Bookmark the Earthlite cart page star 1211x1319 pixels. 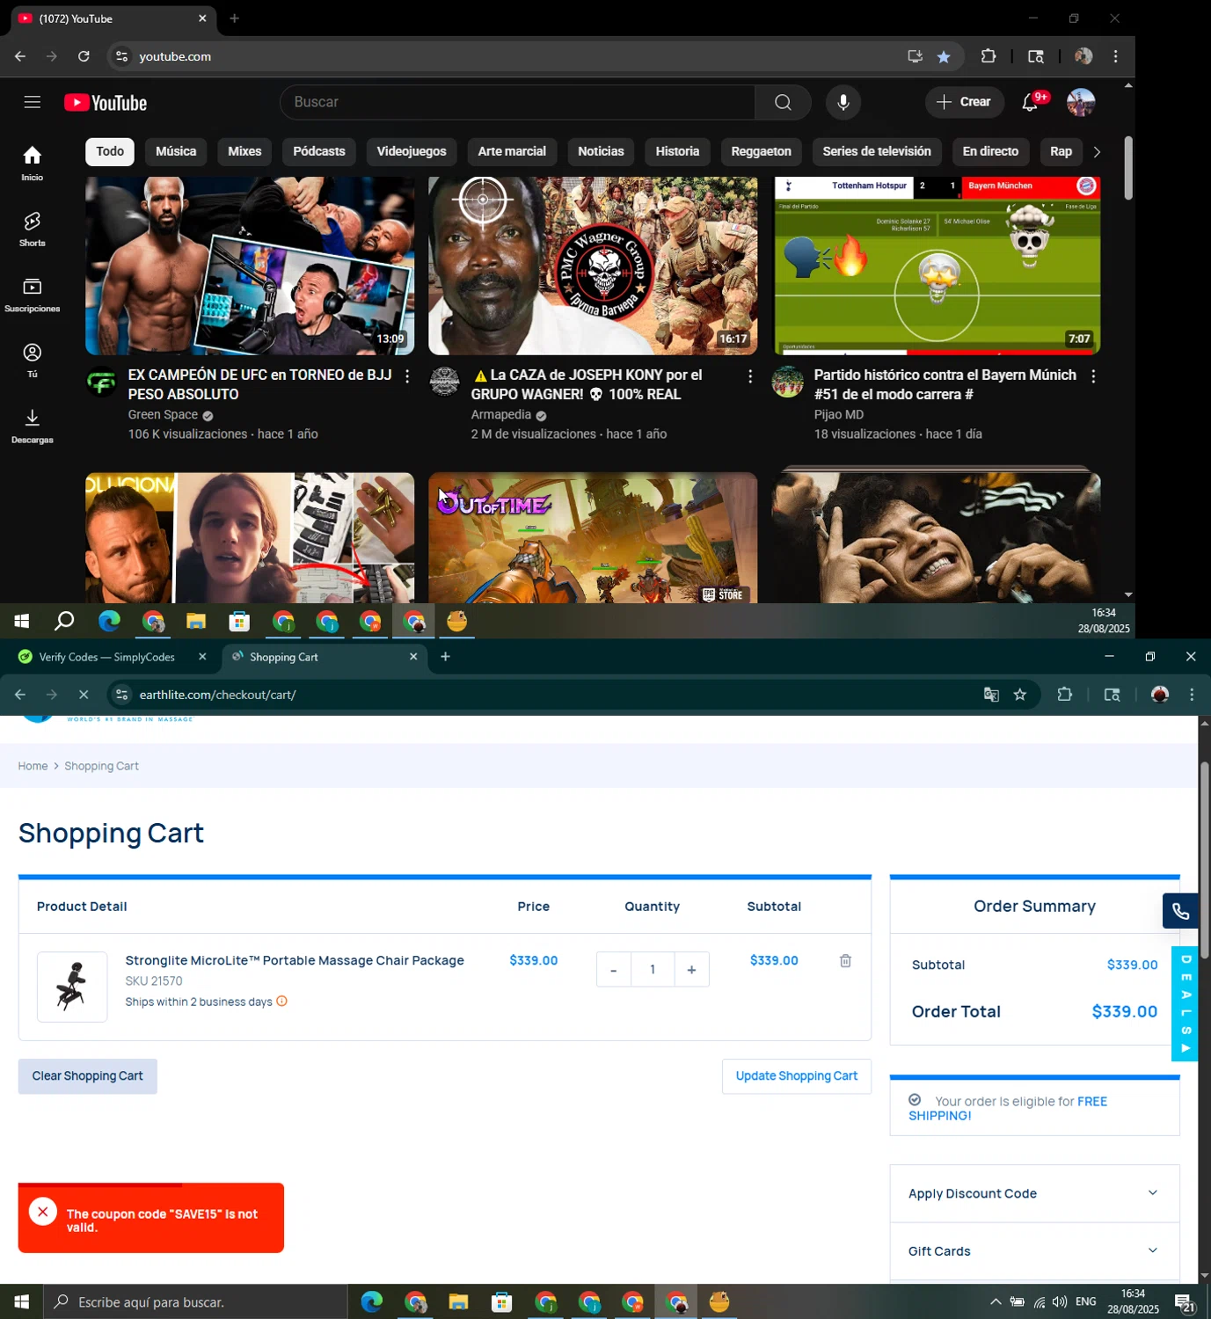point(1020,695)
